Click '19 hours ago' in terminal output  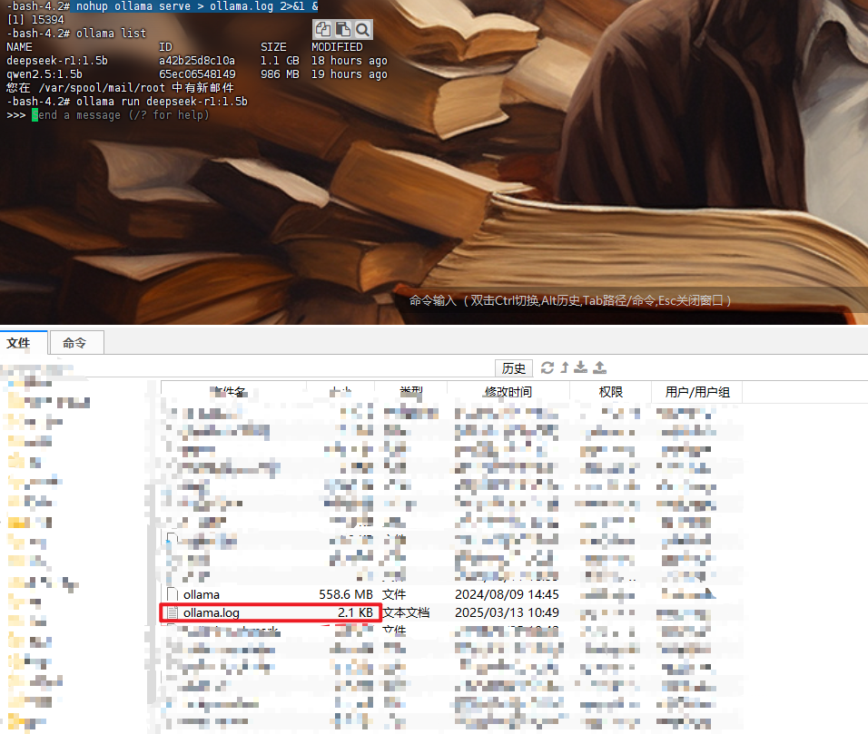click(350, 74)
